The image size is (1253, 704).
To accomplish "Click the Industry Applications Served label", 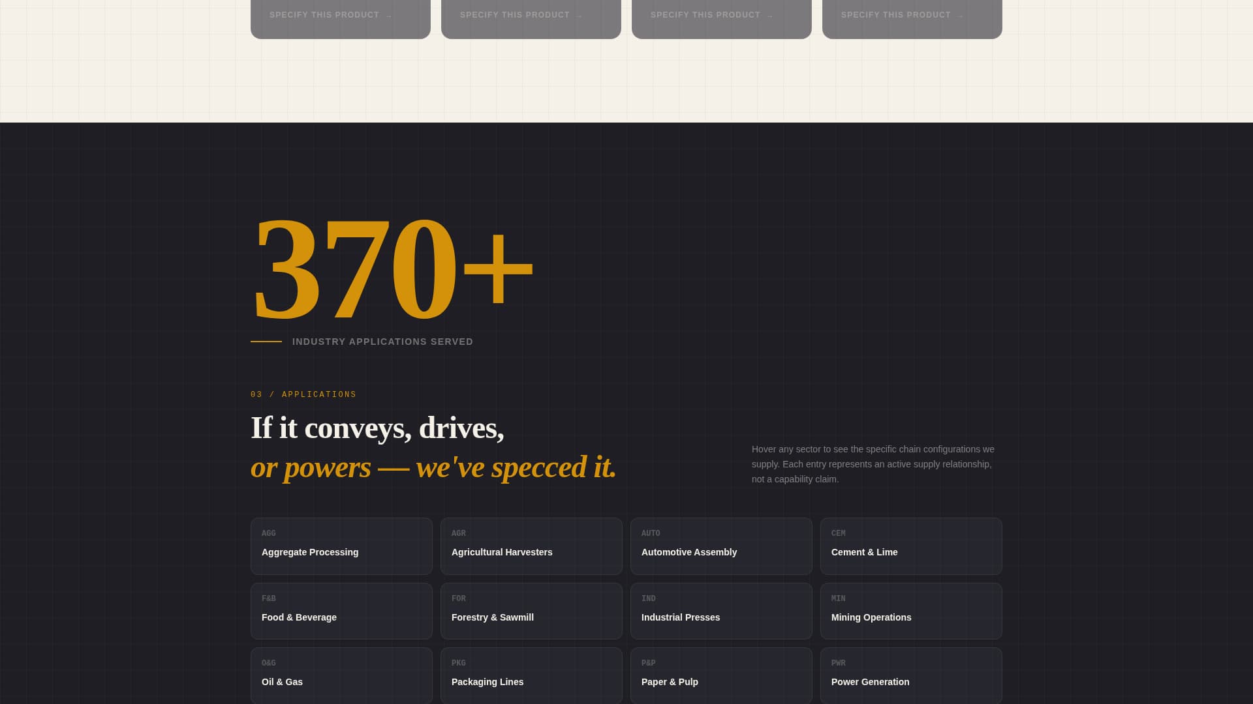I will (382, 342).
